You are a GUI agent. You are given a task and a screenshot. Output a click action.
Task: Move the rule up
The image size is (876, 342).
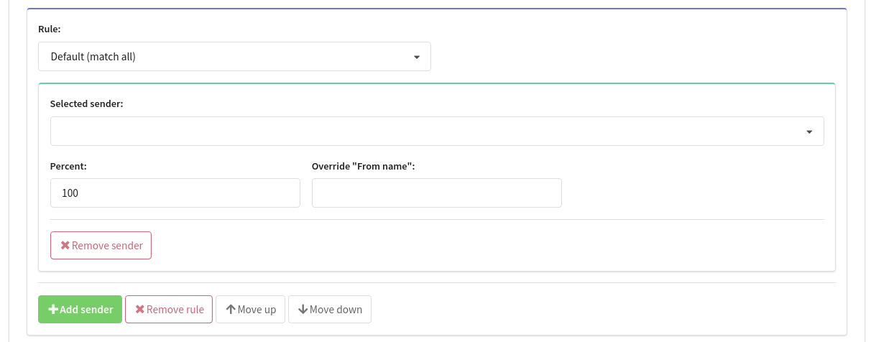click(250, 310)
